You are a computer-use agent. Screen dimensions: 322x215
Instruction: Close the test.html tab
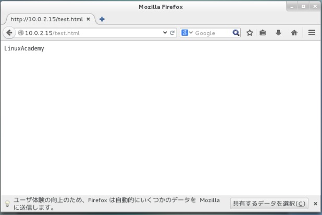88,19
